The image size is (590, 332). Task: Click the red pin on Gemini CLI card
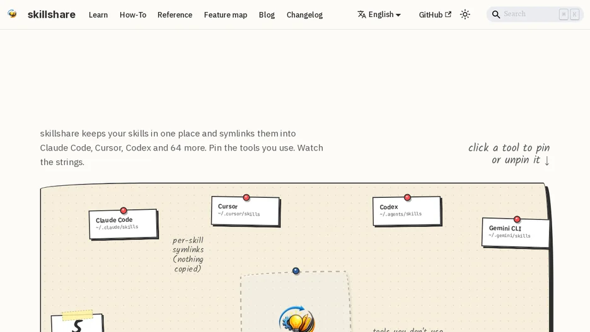(517, 219)
